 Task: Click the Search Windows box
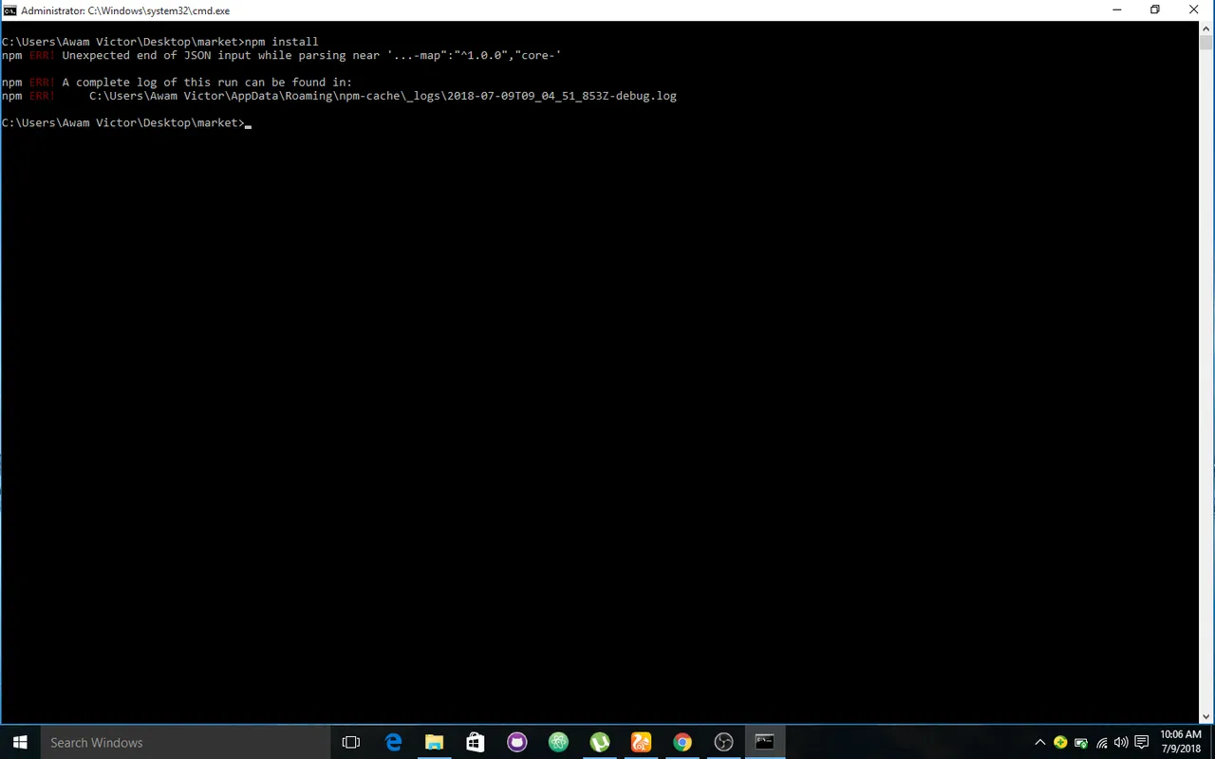(185, 742)
